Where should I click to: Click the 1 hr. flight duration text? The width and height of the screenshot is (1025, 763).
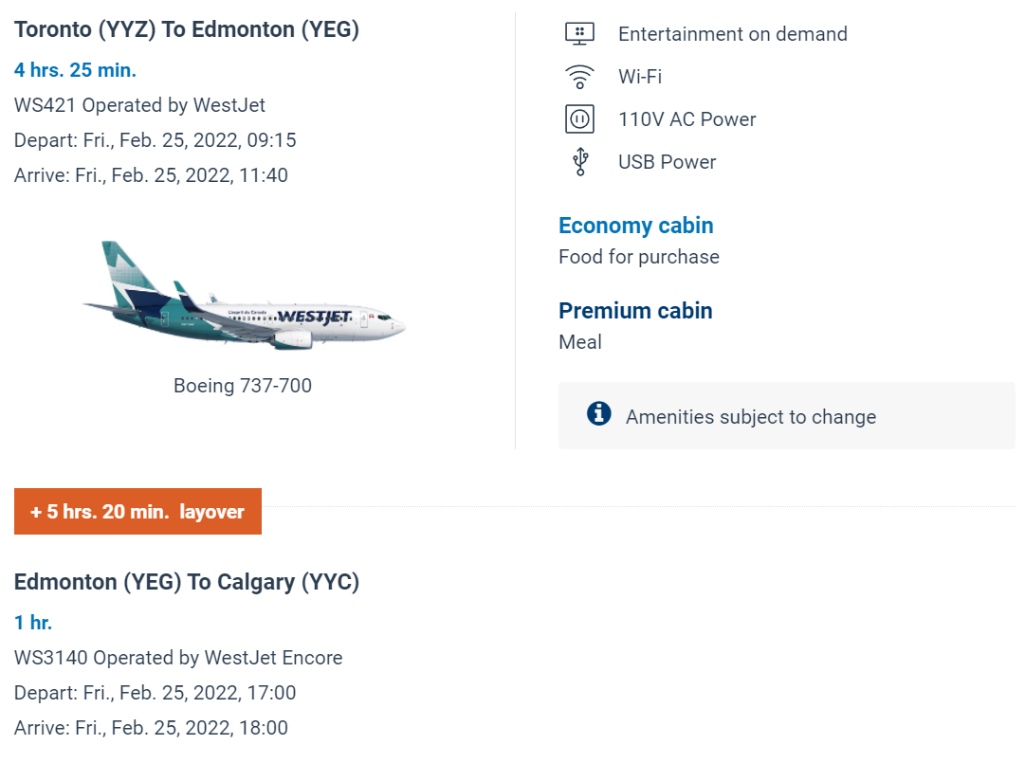[x=33, y=623]
